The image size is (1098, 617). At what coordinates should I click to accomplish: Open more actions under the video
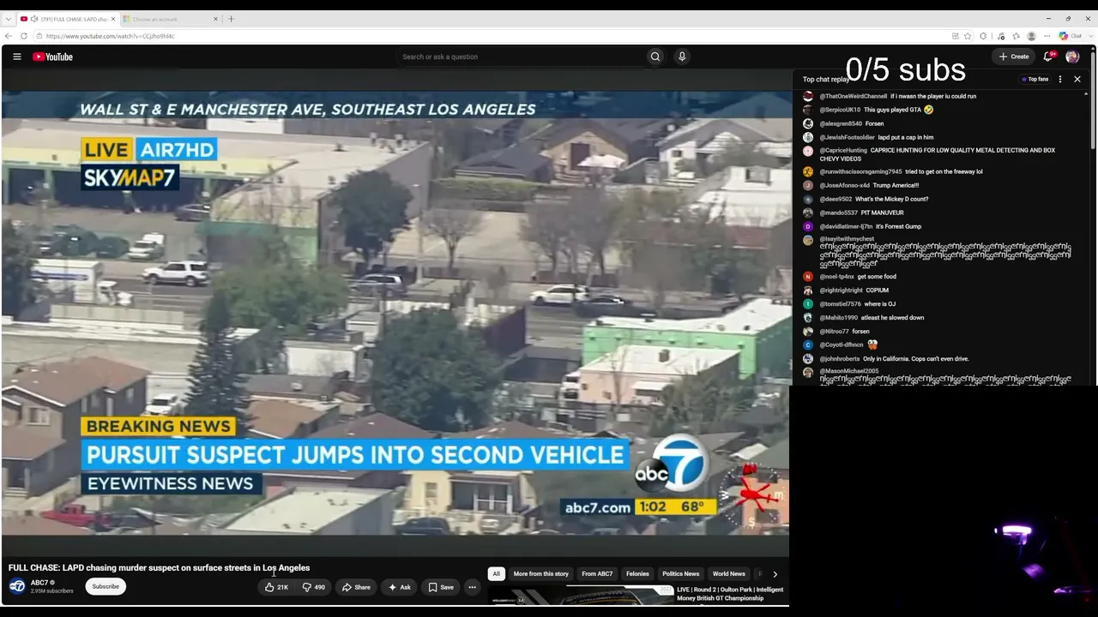[472, 587]
